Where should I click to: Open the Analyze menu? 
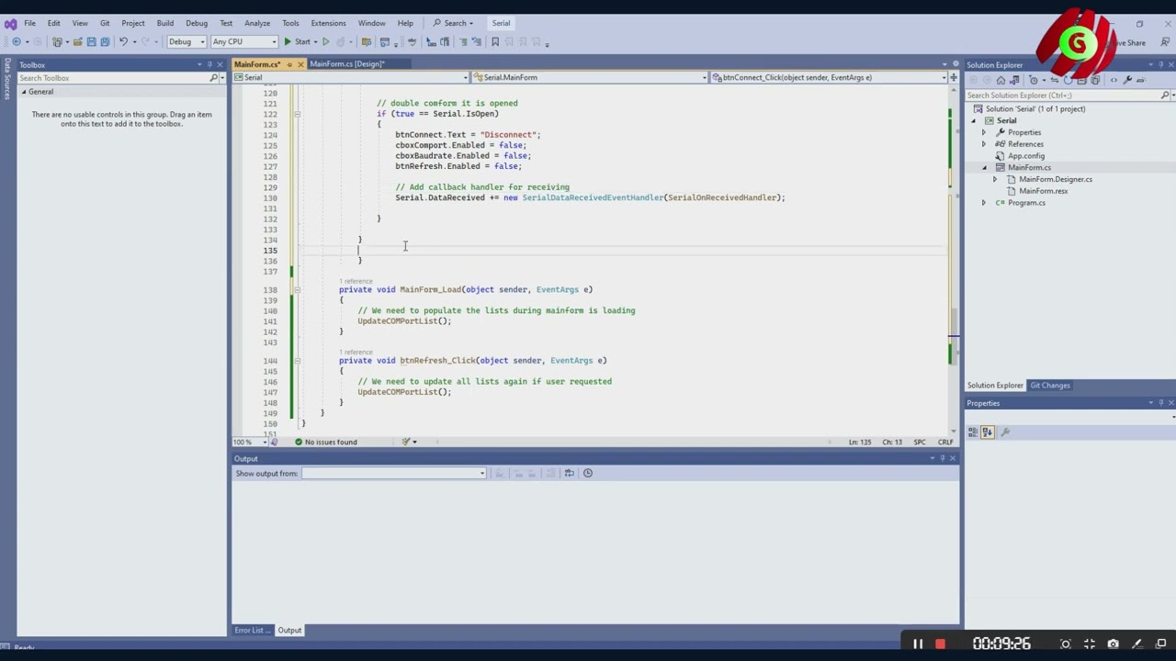point(257,23)
